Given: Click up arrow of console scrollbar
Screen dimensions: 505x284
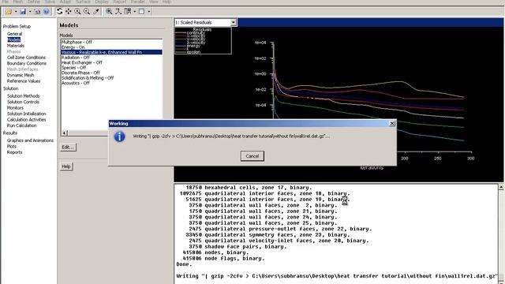Looking at the screenshot, I should pos(501,187).
